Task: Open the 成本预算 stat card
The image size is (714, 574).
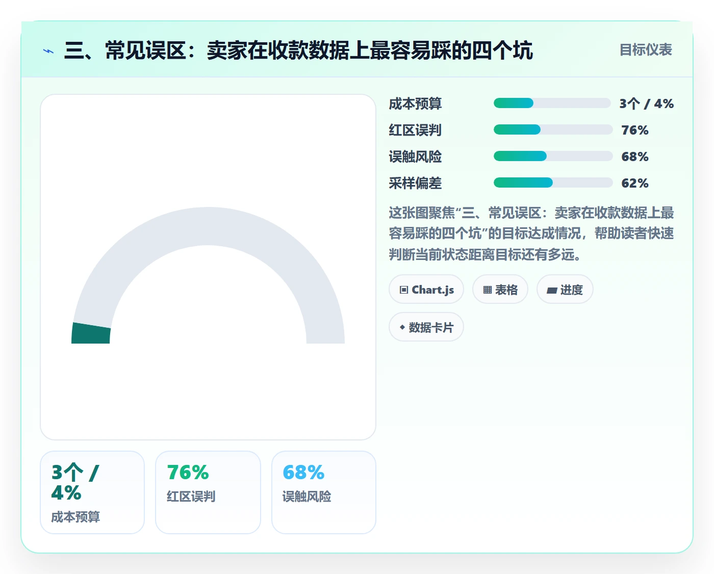Action: point(92,492)
